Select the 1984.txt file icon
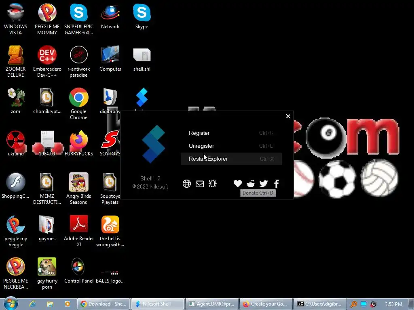This screenshot has height=310, width=414. tap(47, 143)
